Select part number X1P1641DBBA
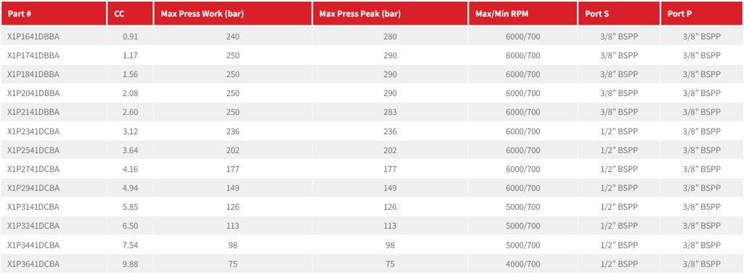 coord(33,36)
